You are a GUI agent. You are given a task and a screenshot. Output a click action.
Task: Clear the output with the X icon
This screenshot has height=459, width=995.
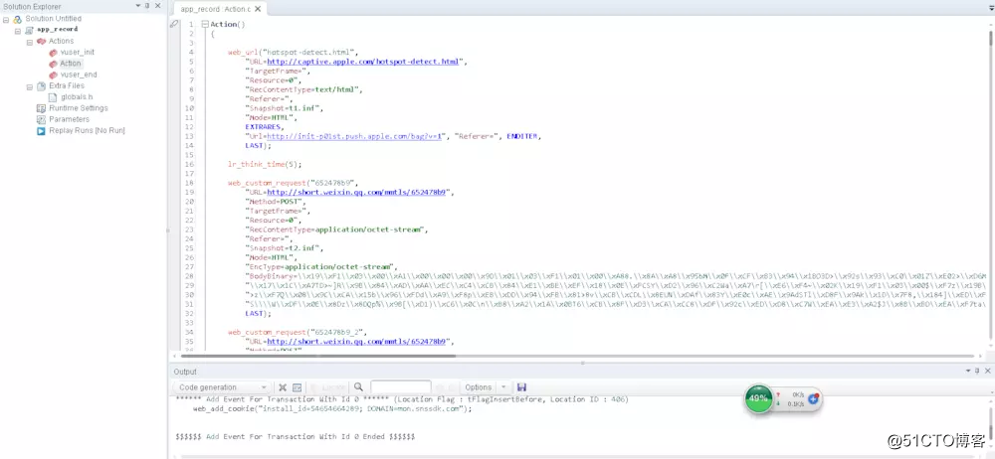click(x=283, y=387)
